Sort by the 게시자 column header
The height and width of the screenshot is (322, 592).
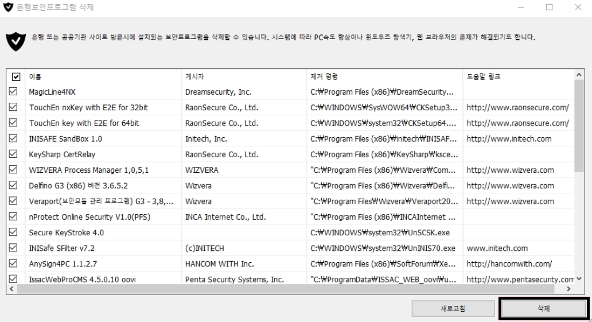[244, 77]
